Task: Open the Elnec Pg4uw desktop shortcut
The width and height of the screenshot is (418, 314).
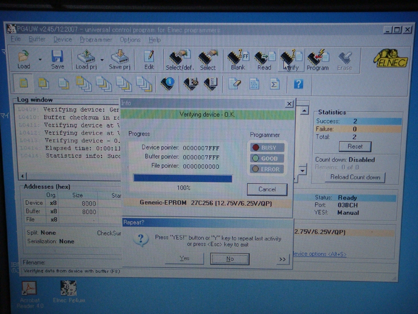Action: (69, 292)
